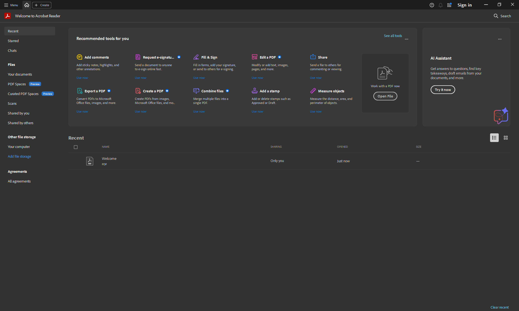Click the Edit a PDF icon
This screenshot has height=311, width=519.
(255, 57)
